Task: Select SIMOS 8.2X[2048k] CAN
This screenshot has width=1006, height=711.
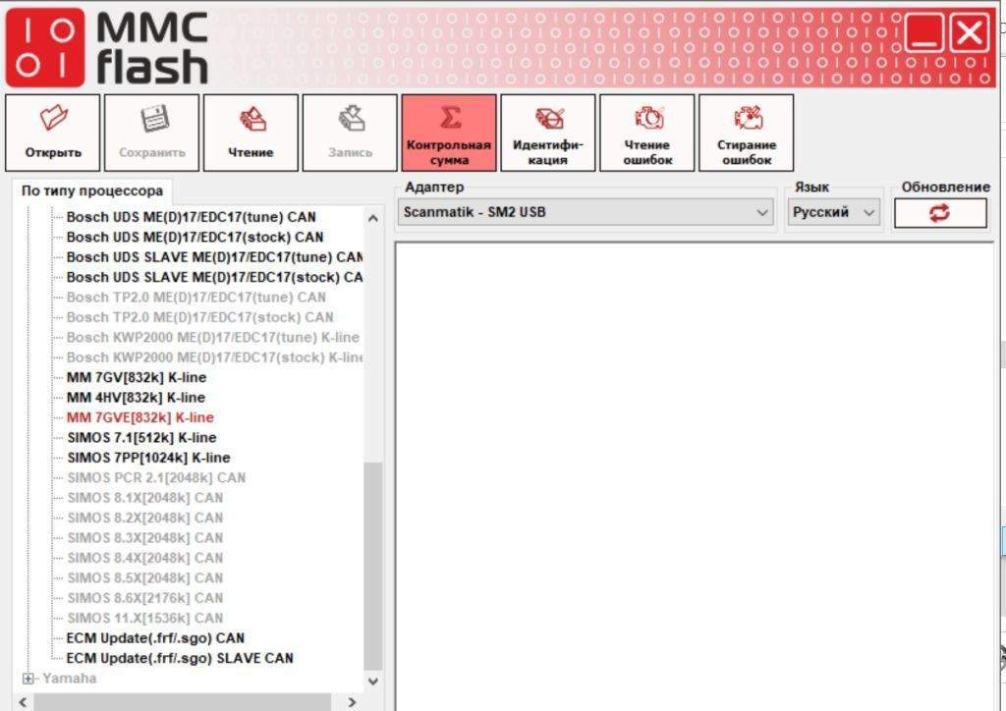Action: [145, 518]
